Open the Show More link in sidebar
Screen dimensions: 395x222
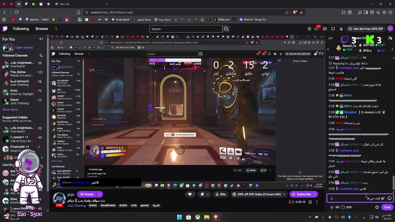[10, 109]
